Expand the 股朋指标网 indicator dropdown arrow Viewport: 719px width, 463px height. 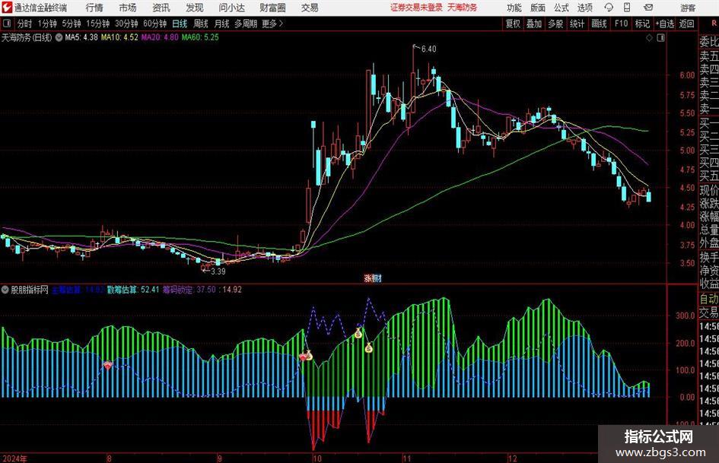pyautogui.click(x=5, y=290)
